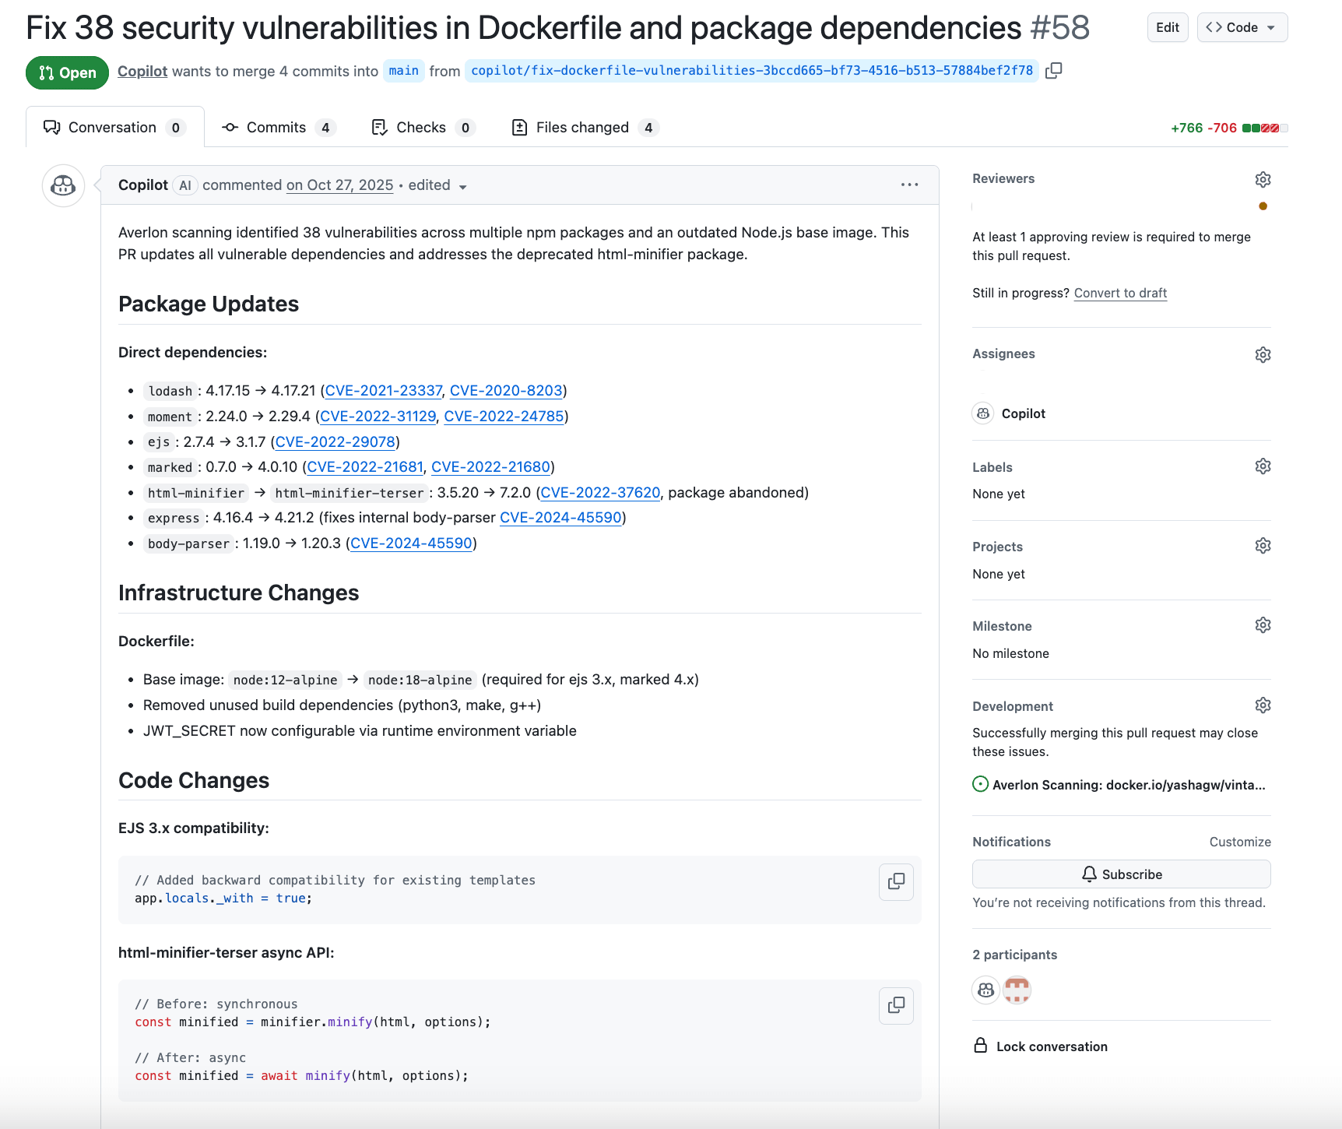
Task: Click the Copilot avatar under Assignees
Action: coord(983,413)
